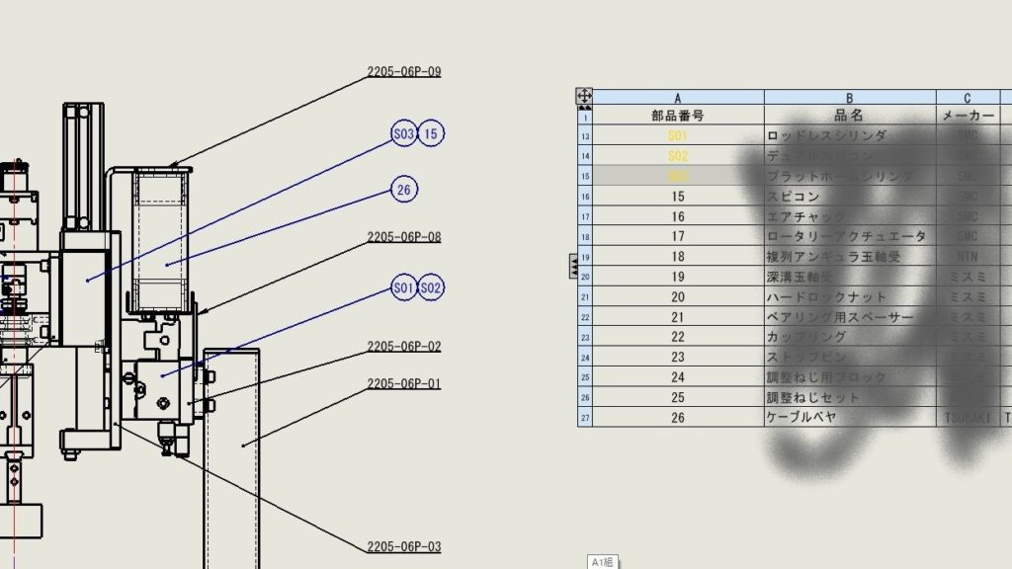Click the S02 balloon

[x=431, y=288]
